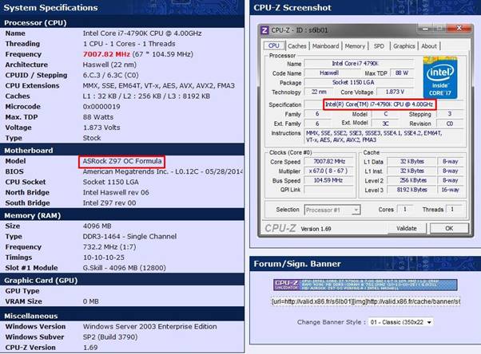Click the CPU-Z purple Z icon in title bar
The height and width of the screenshot is (354, 481).
pos(264,30)
